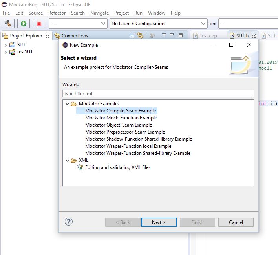Toggle Link with Editor icon
278x255 pixels.
(x=140, y=36)
